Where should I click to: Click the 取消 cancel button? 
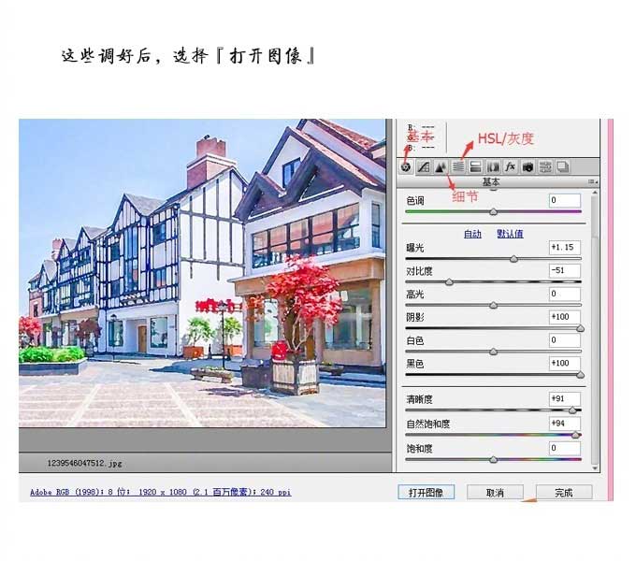point(495,493)
